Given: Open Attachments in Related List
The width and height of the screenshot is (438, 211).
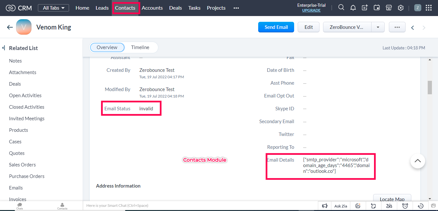Looking at the screenshot, I should click(x=22, y=72).
